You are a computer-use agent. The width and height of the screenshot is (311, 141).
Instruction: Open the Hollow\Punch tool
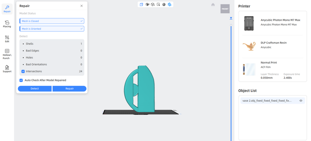click(x=7, y=54)
